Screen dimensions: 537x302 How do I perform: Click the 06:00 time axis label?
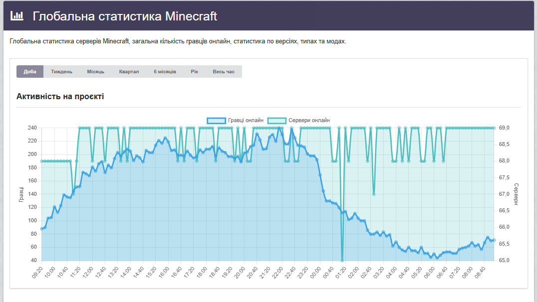tap(429, 273)
